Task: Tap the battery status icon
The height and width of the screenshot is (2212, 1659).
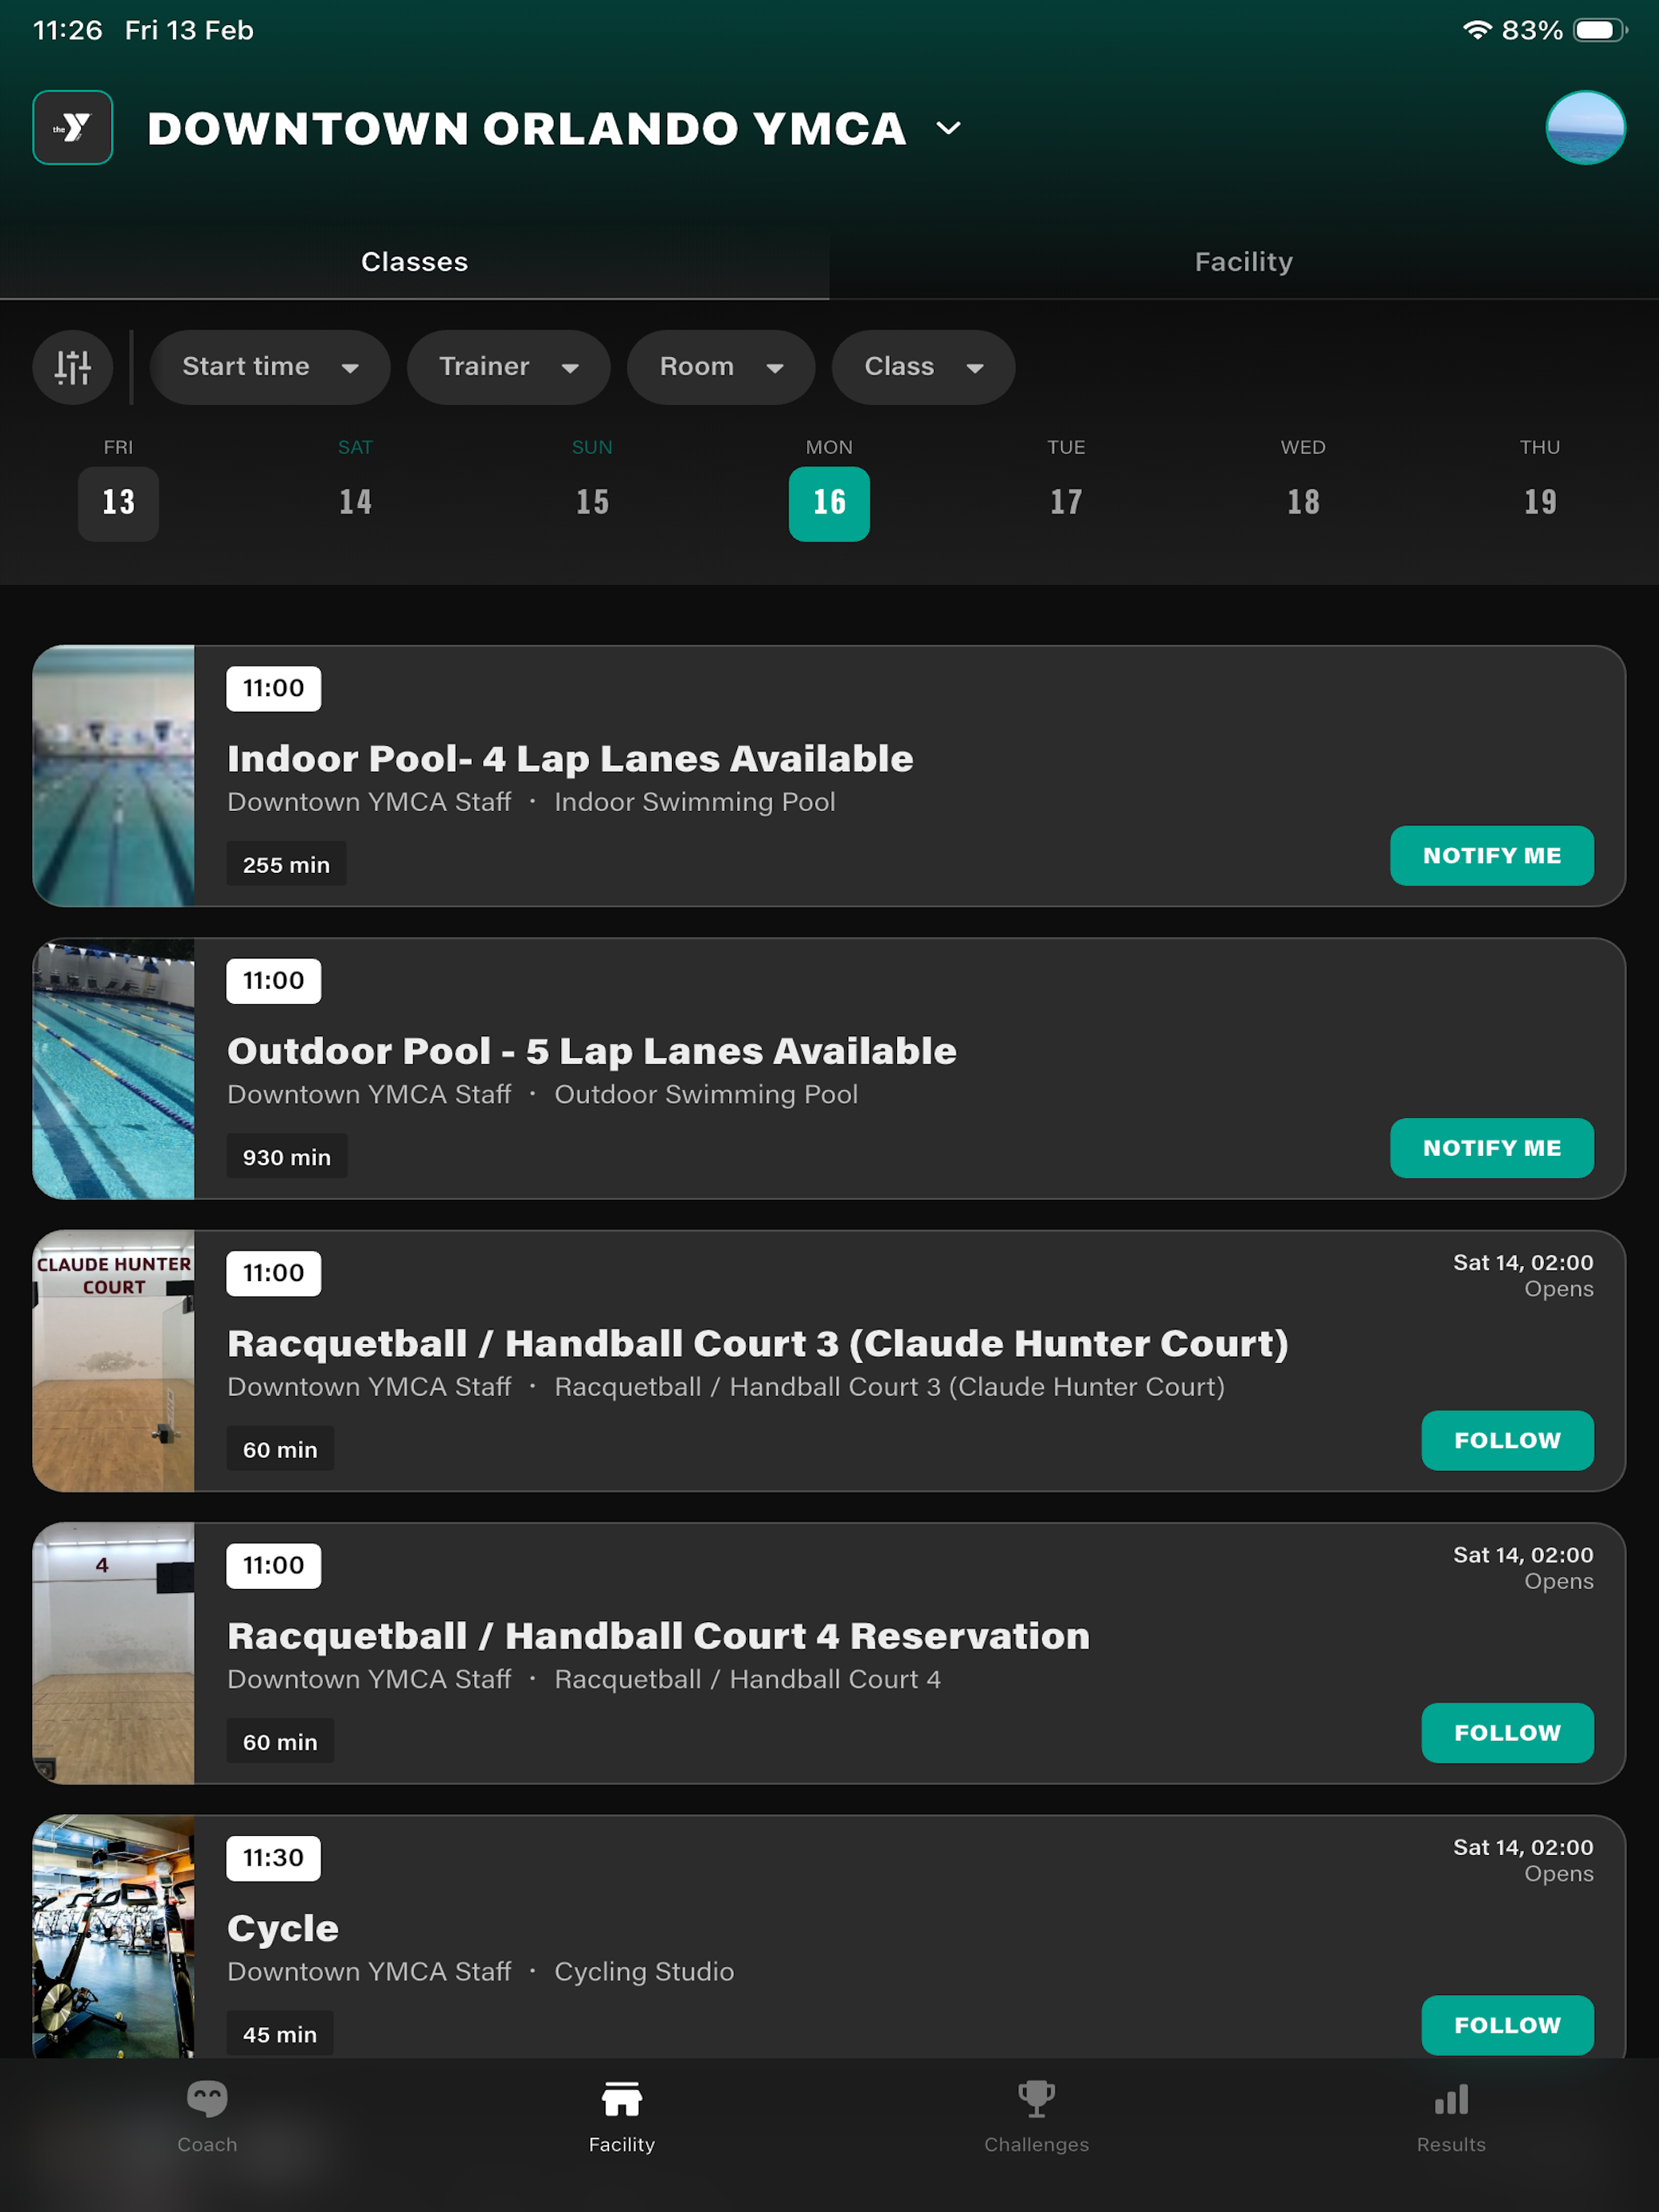Action: (1600, 30)
